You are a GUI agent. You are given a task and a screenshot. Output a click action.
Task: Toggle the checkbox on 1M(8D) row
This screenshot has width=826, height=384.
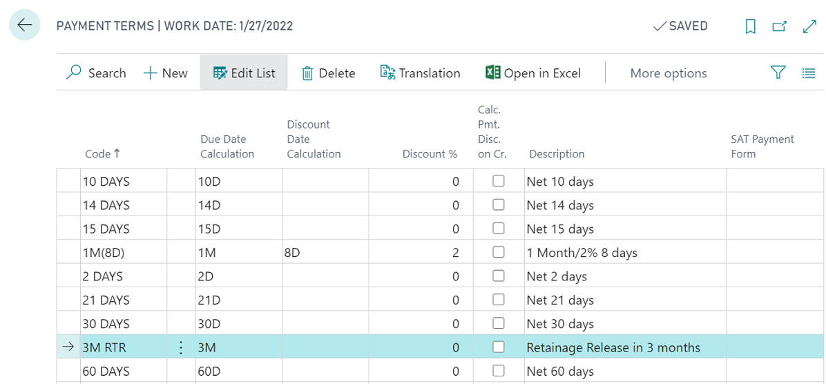498,252
